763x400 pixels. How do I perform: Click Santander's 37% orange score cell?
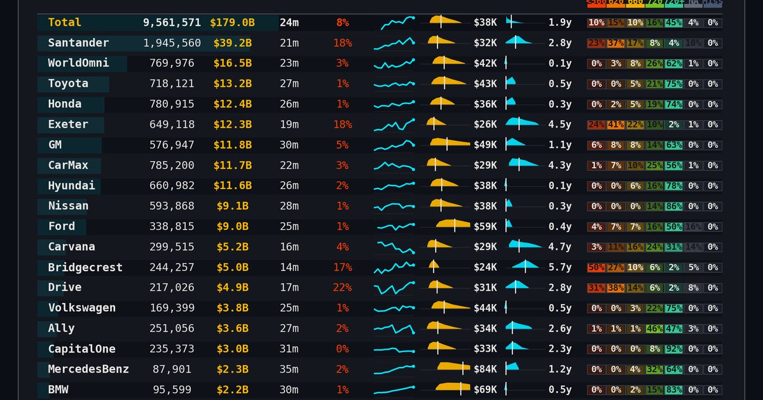coord(615,43)
